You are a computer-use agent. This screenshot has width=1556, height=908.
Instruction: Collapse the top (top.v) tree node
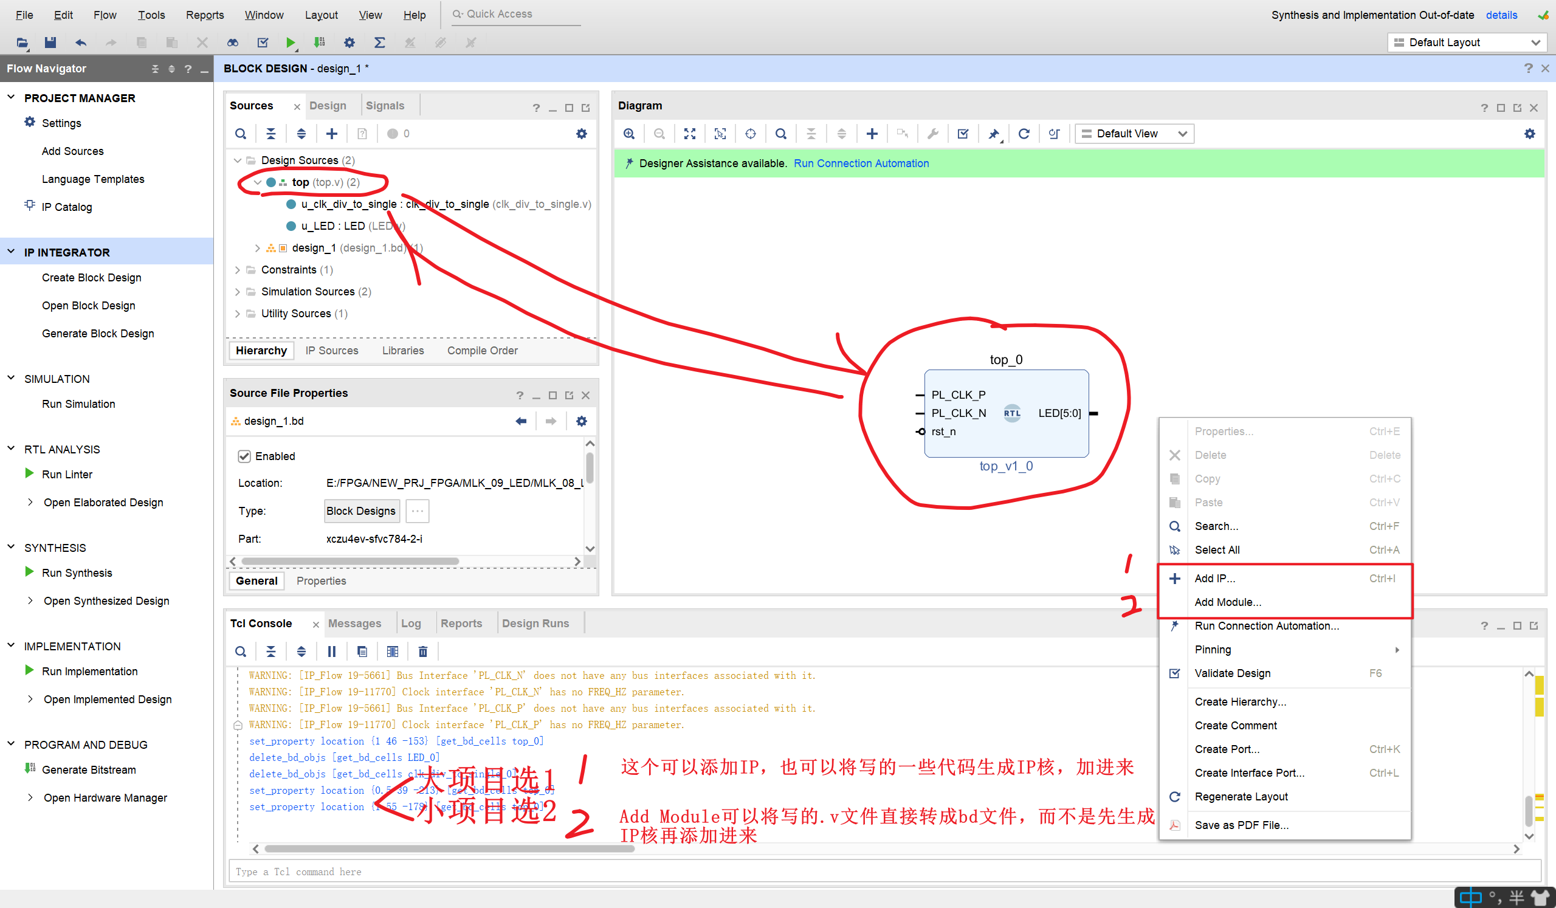click(258, 183)
